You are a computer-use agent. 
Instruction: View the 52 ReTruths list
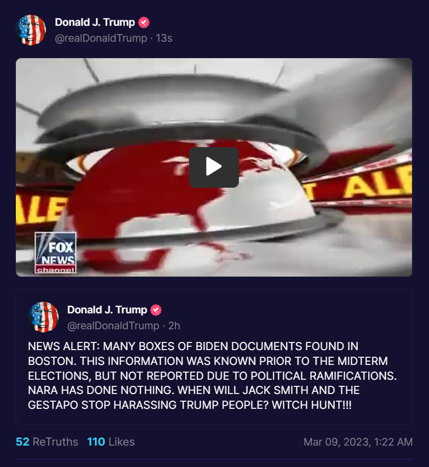(47, 442)
